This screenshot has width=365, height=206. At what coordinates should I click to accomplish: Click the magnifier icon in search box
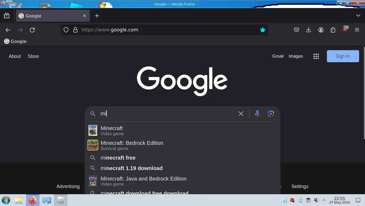[x=93, y=114]
